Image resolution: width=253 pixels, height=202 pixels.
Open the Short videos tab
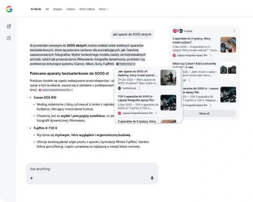[87, 9]
